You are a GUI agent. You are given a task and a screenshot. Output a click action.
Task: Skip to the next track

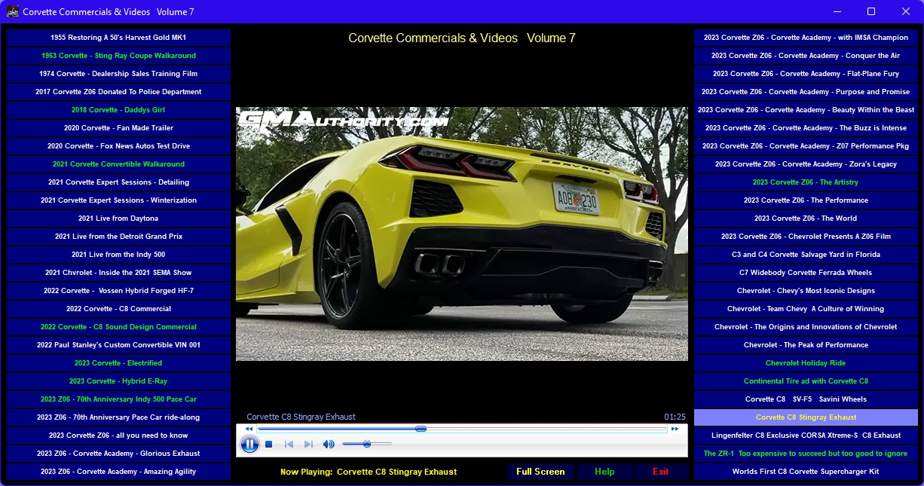(x=308, y=445)
